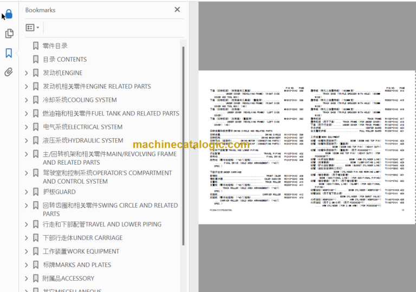Click bookmark icon beside TRAVEL AND LOWER PIPING
This screenshot has height=292, width=416.
point(36,224)
